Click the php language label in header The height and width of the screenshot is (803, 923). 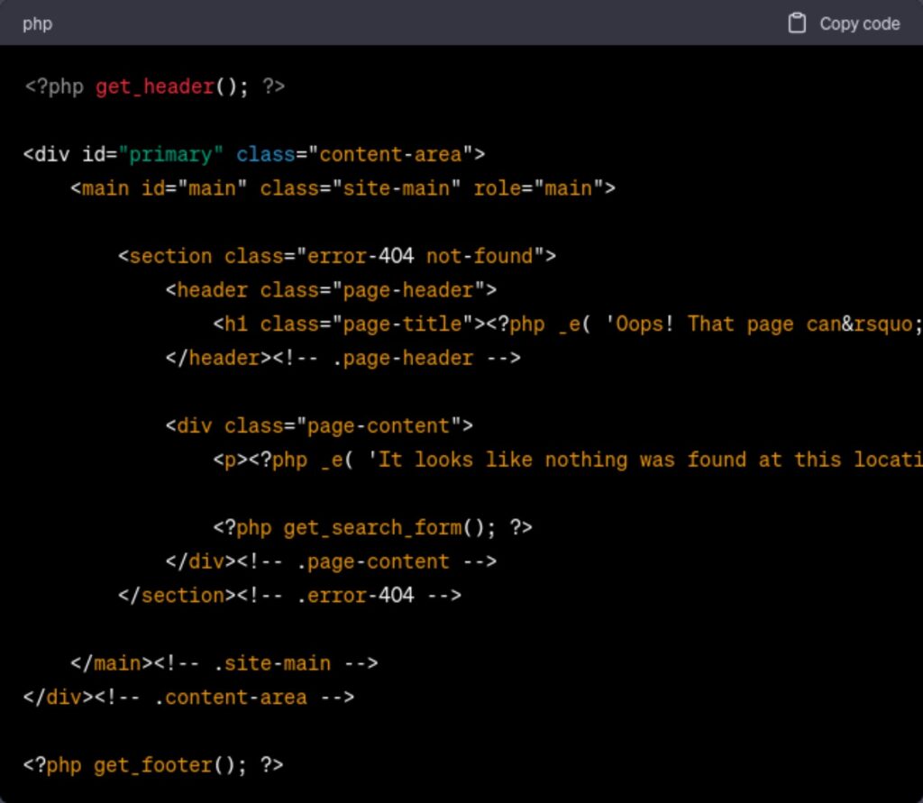(x=37, y=24)
